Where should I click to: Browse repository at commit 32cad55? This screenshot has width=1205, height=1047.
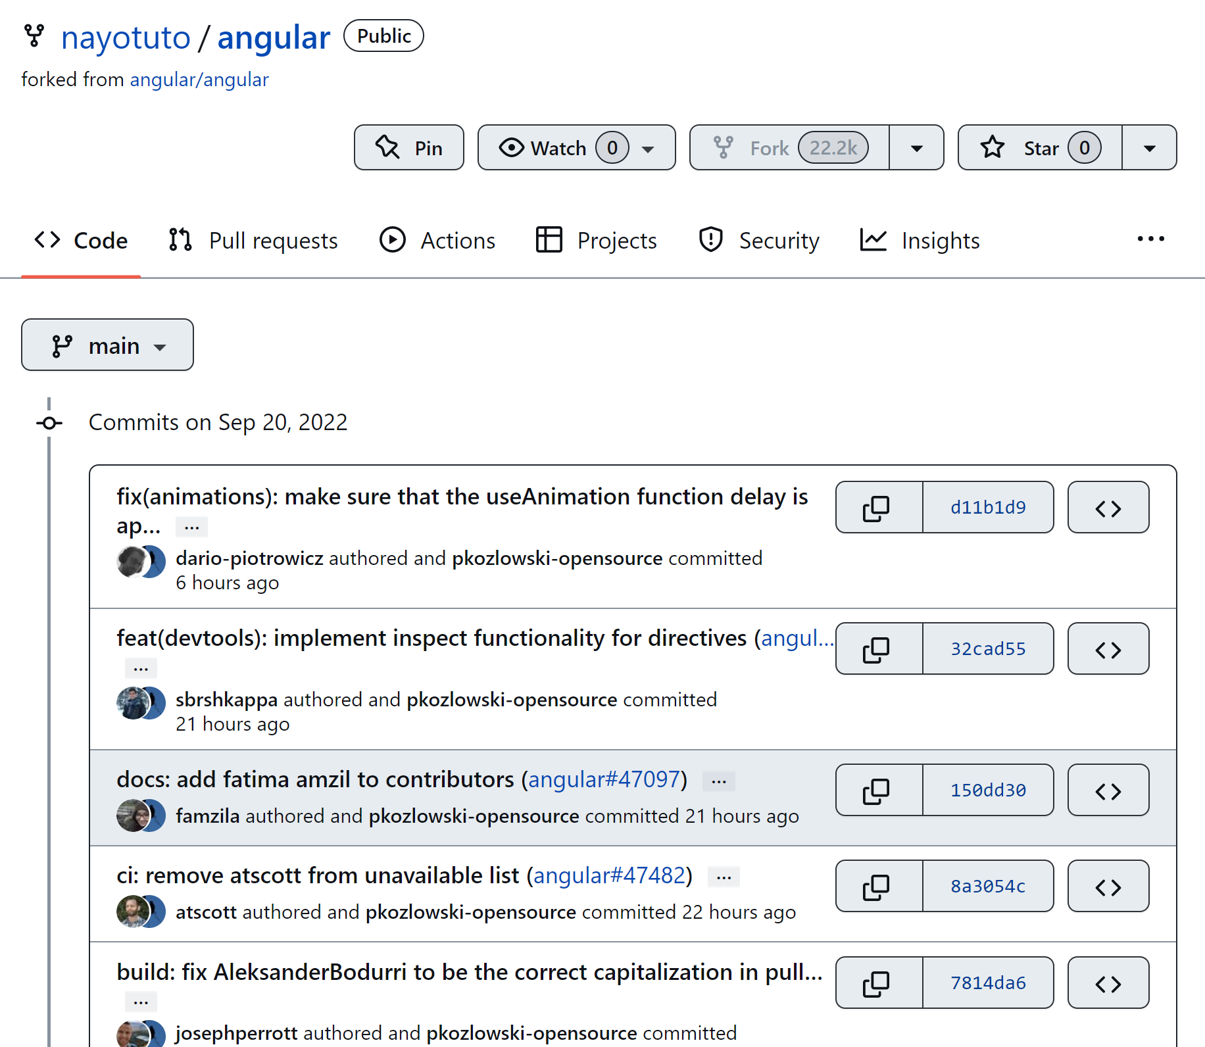click(x=1108, y=648)
